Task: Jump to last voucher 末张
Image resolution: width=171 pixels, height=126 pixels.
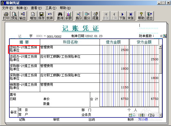Action: tap(131, 16)
